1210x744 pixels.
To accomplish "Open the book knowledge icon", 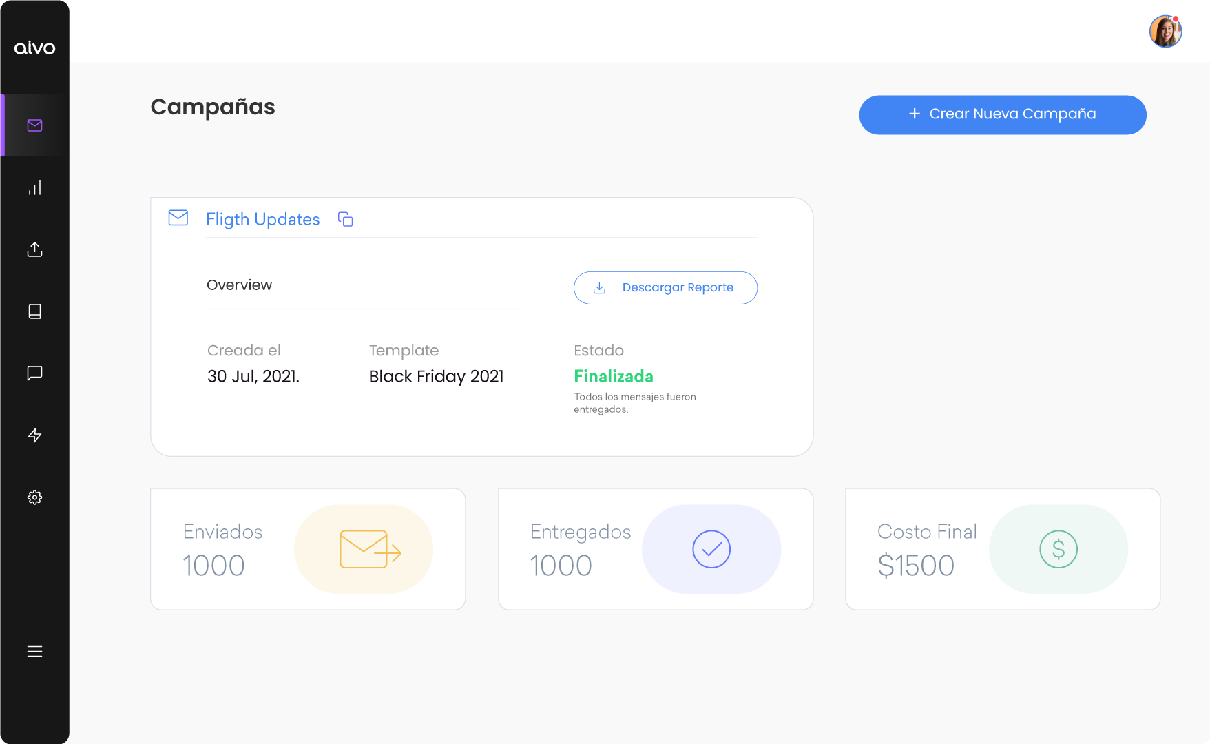I will (34, 311).
